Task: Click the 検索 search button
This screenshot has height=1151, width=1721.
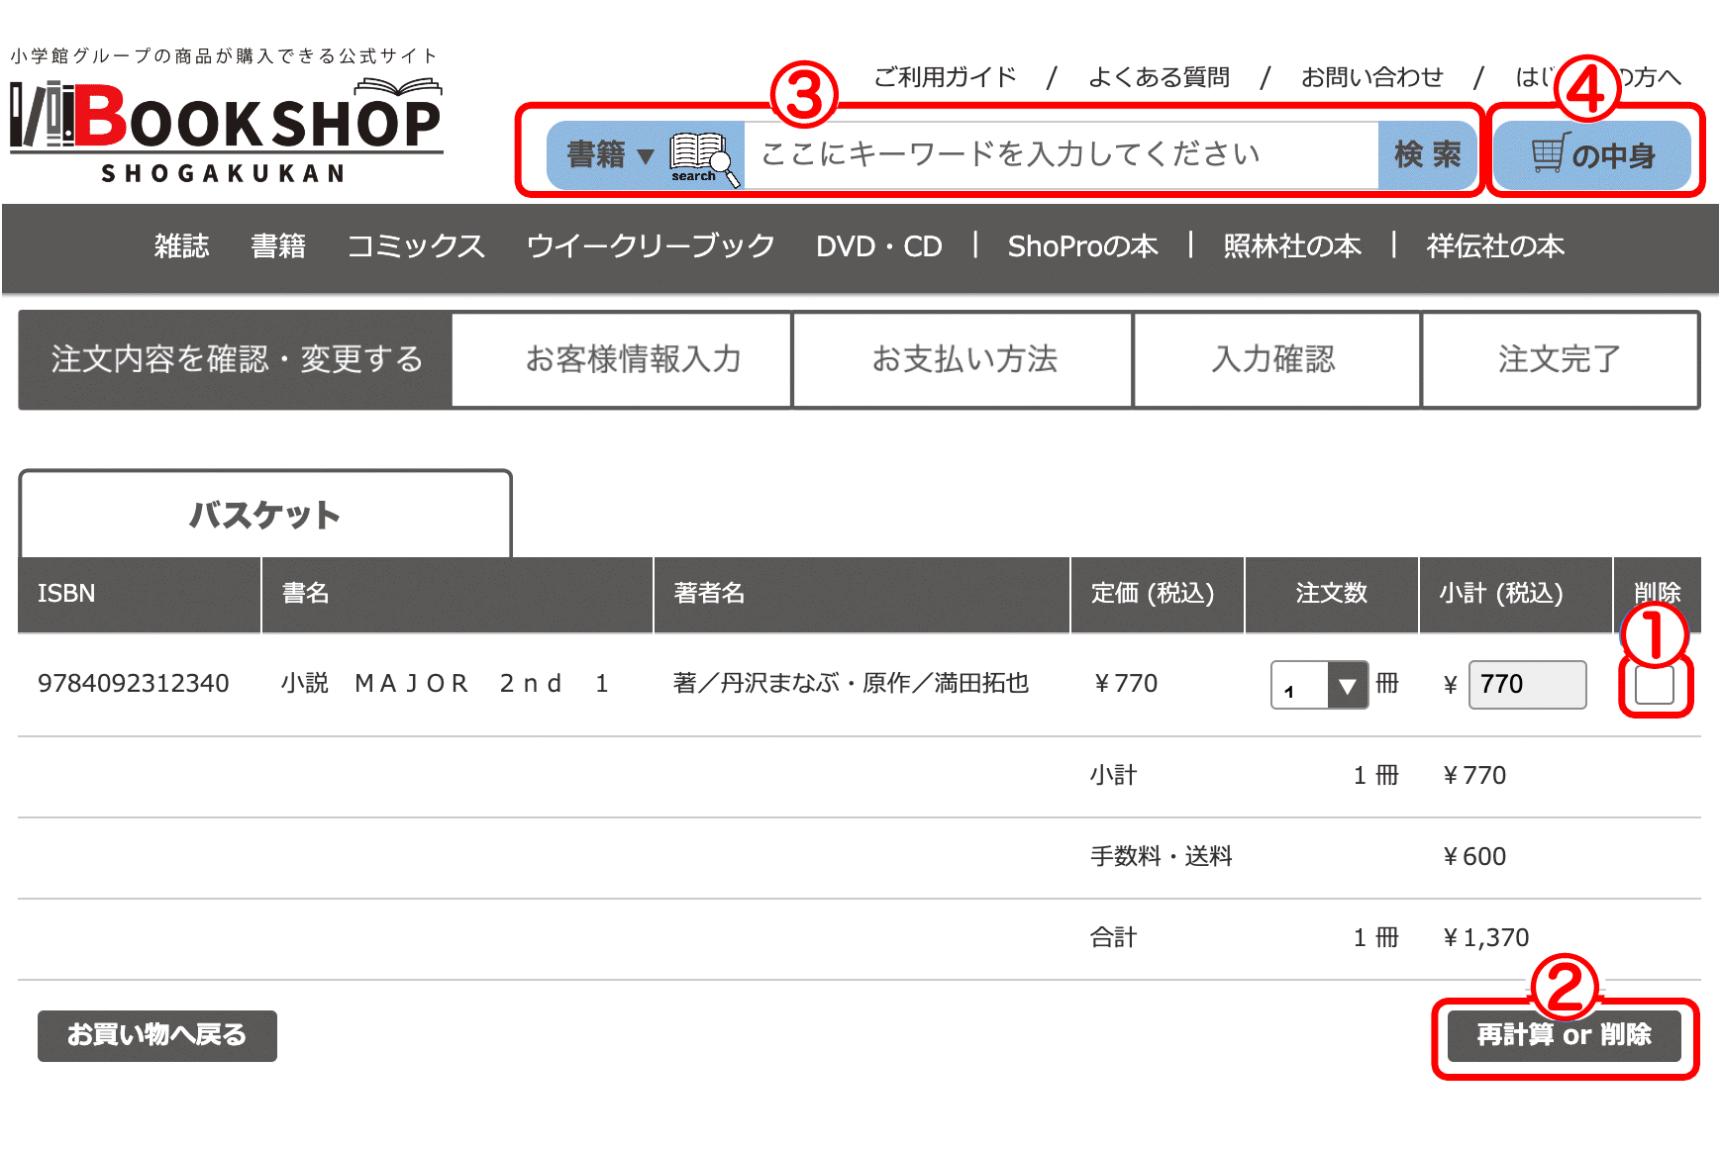Action: click(1427, 155)
